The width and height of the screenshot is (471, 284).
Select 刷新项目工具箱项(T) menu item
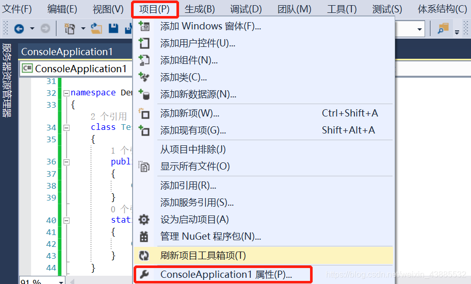tap(264, 256)
